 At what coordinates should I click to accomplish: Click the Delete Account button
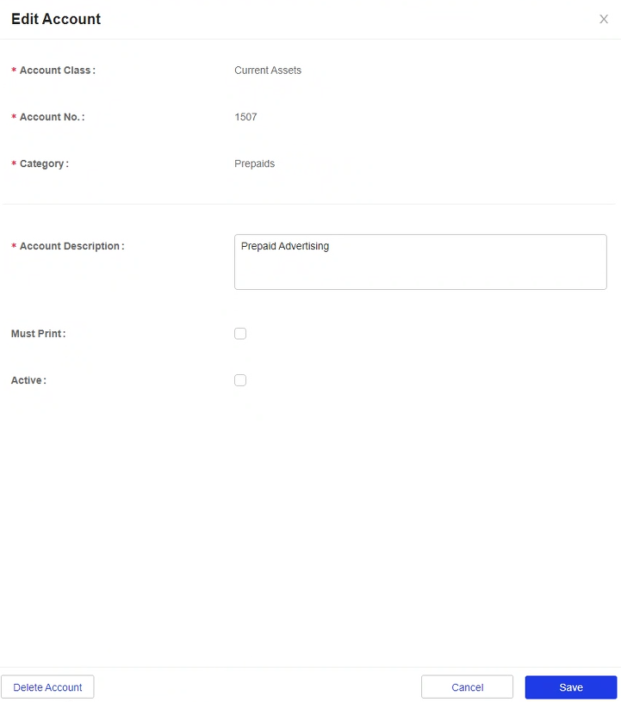47,687
